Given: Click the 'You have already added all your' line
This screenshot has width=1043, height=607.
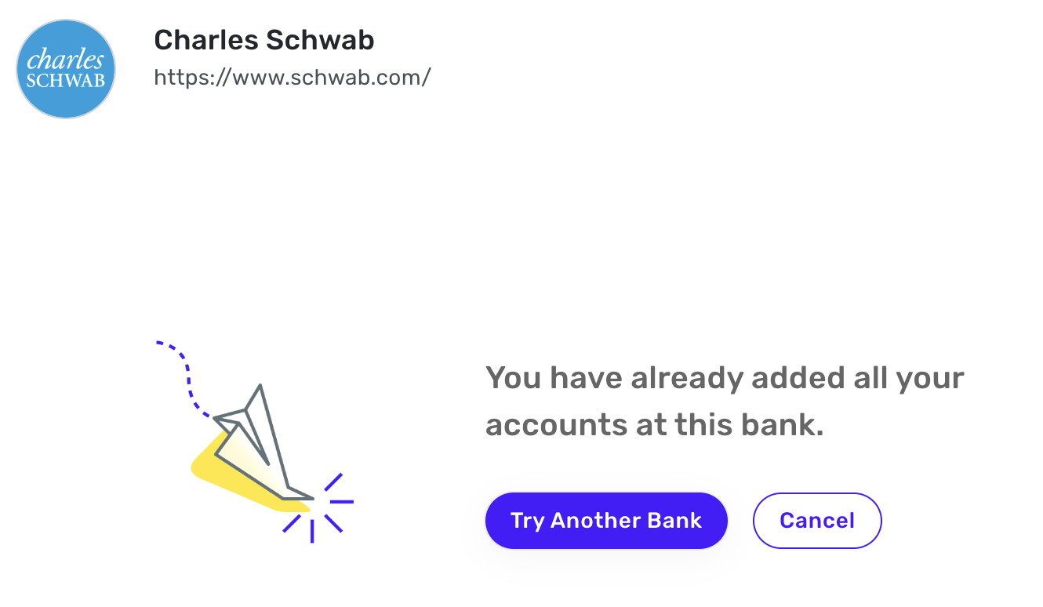Looking at the screenshot, I should click(x=725, y=379).
